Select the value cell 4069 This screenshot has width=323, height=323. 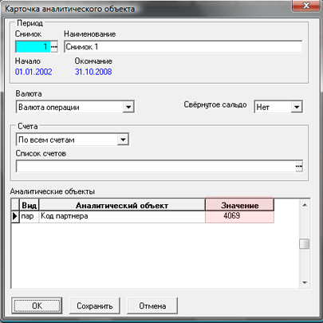coord(239,216)
